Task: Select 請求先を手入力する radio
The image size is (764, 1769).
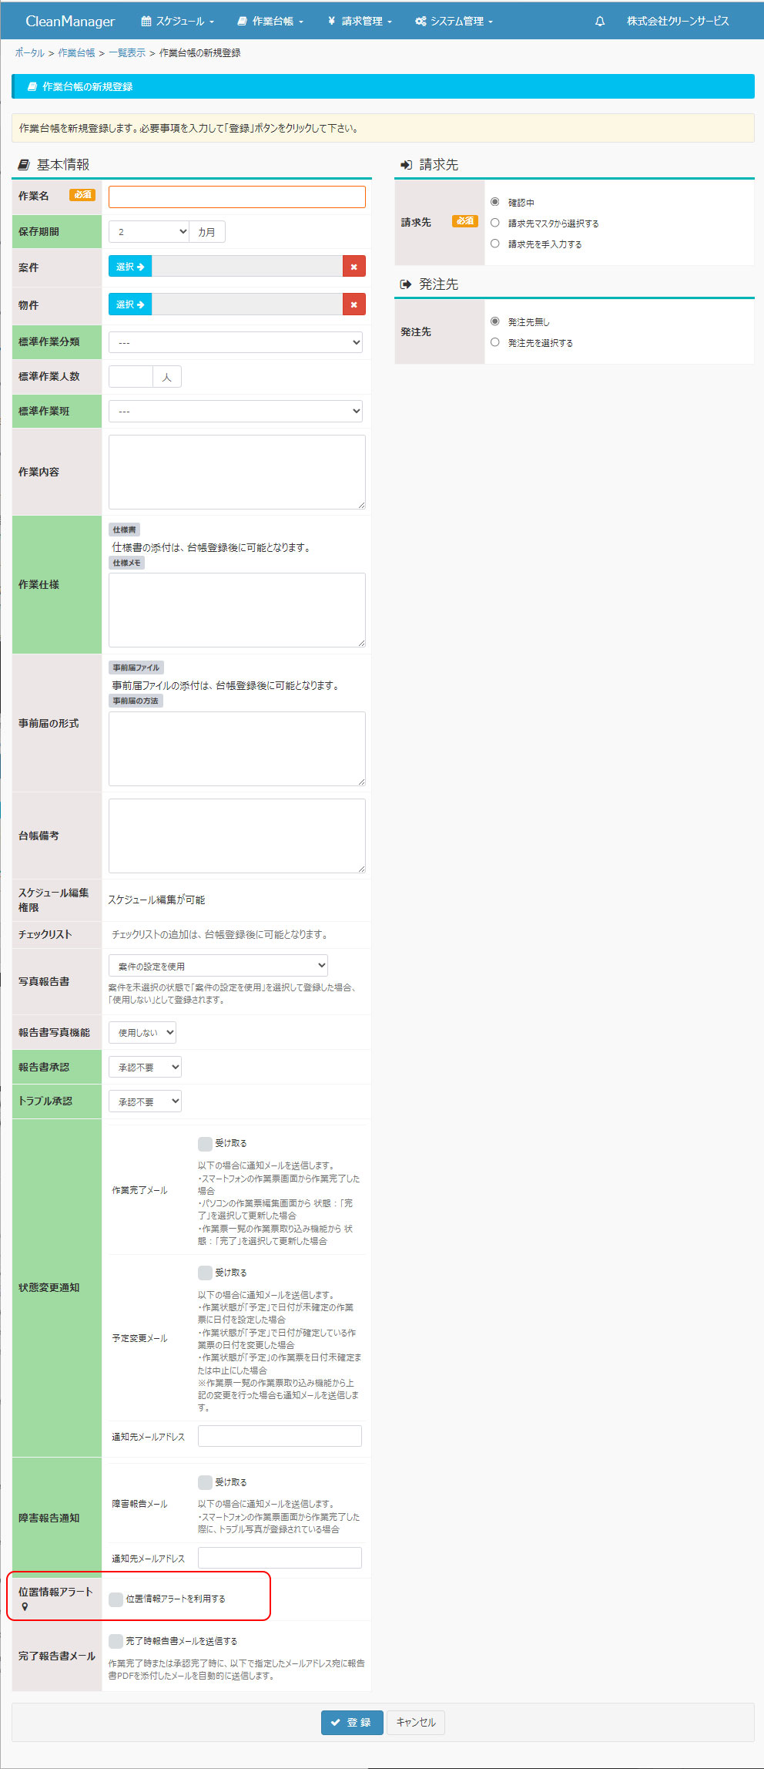Action: 495,244
